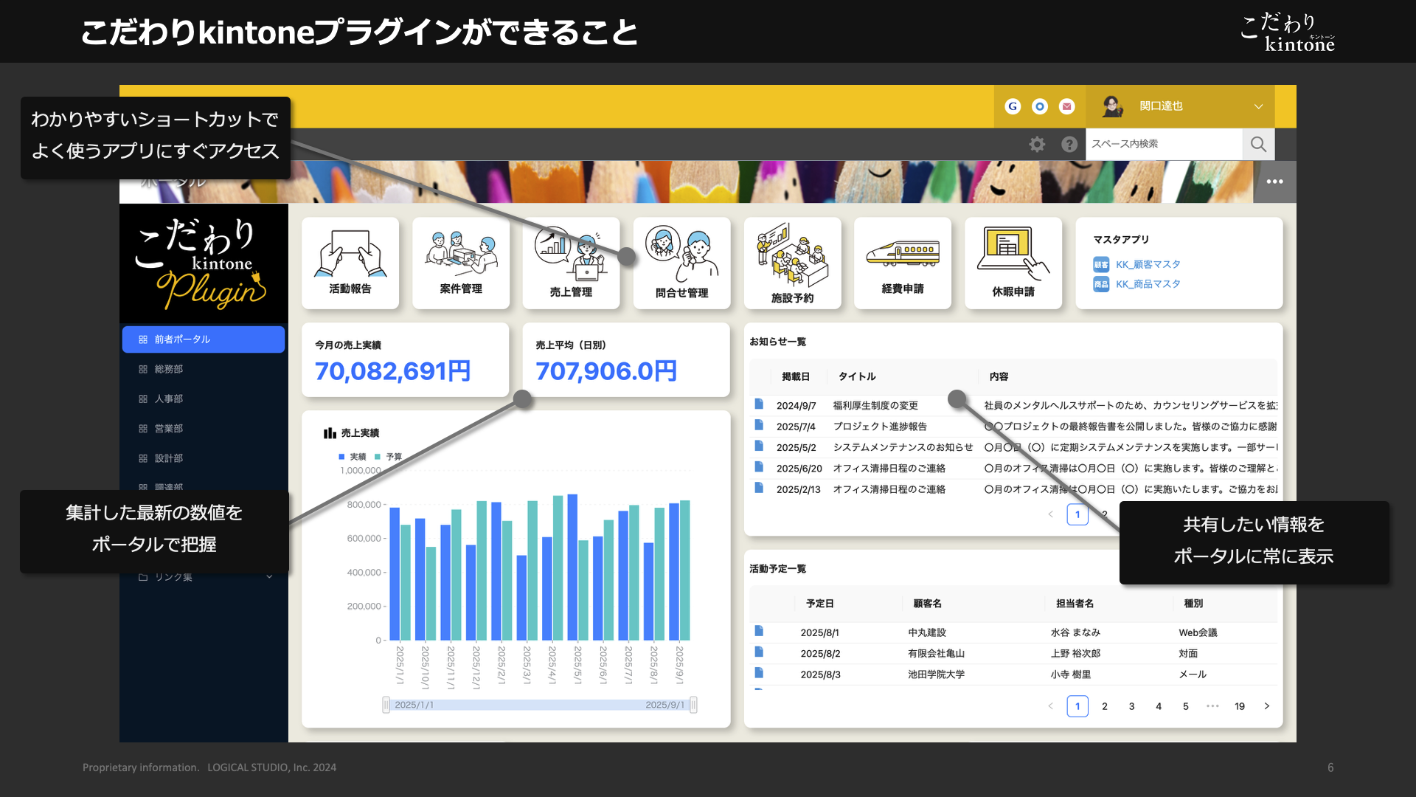Click left handle of chart date range slider
This screenshot has width=1416, height=797.
tap(386, 705)
